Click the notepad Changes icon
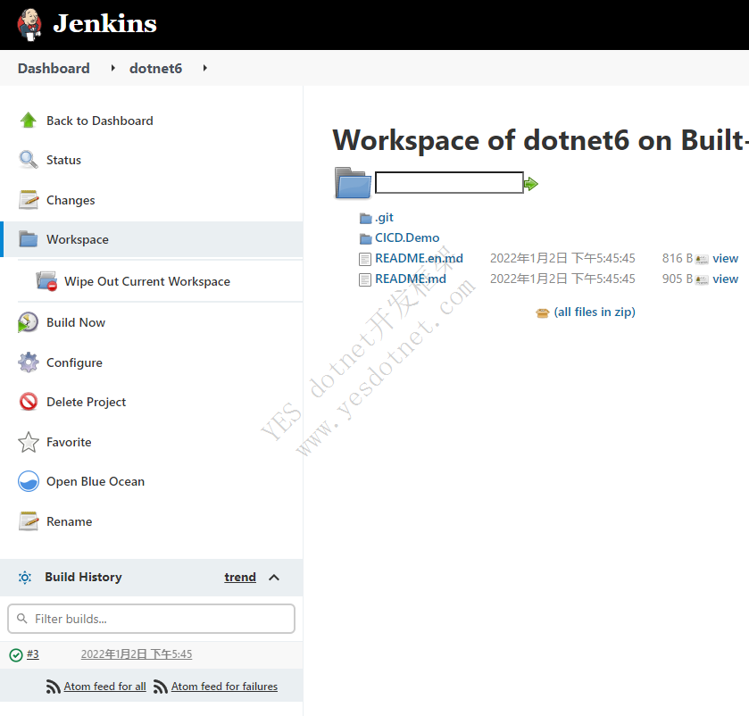 [29, 200]
